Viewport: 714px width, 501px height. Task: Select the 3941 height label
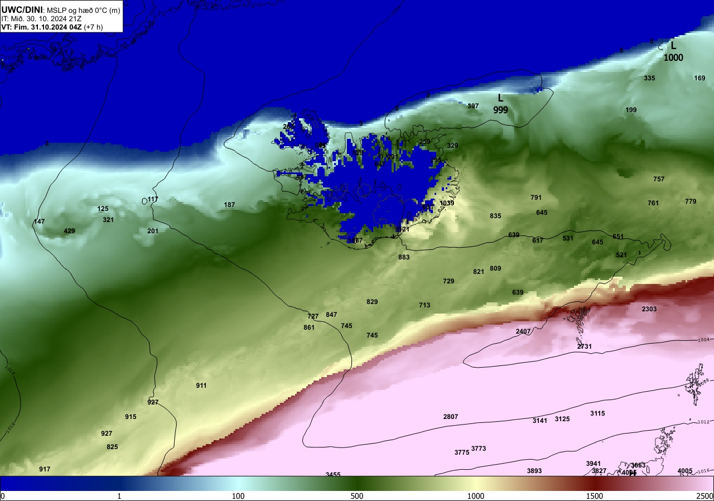(x=594, y=464)
